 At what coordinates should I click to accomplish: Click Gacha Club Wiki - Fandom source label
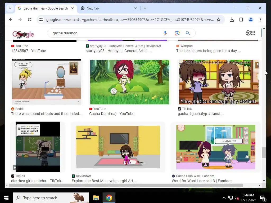tap(193, 176)
